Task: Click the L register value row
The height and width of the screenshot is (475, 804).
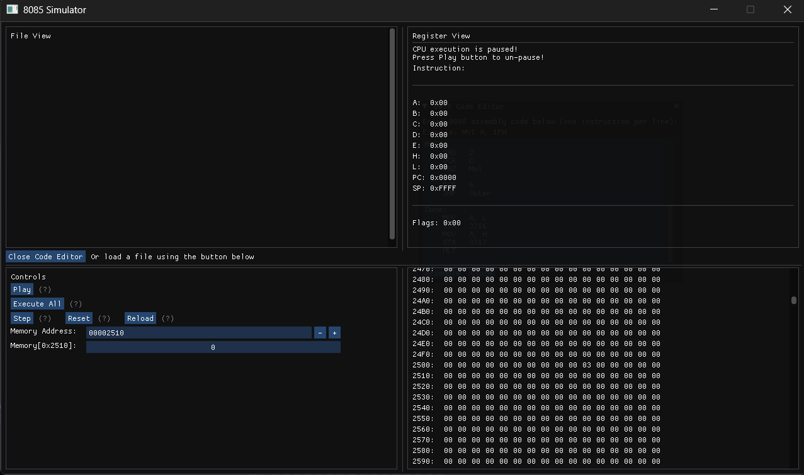Action: pos(430,167)
